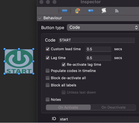Enable Populate codes in timeline
The height and width of the screenshot is (123, 139).
(48, 71)
